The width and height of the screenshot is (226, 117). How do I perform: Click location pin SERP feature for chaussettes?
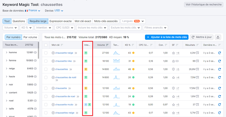click(x=173, y=69)
